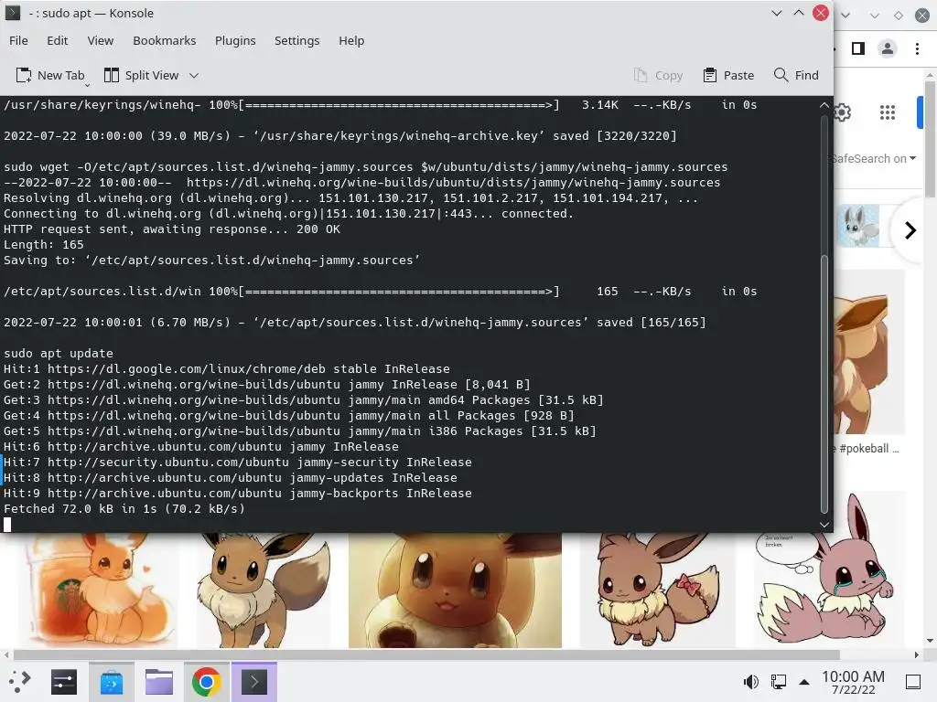Expand the Split View dropdown arrow
The height and width of the screenshot is (702, 937).
pos(194,75)
